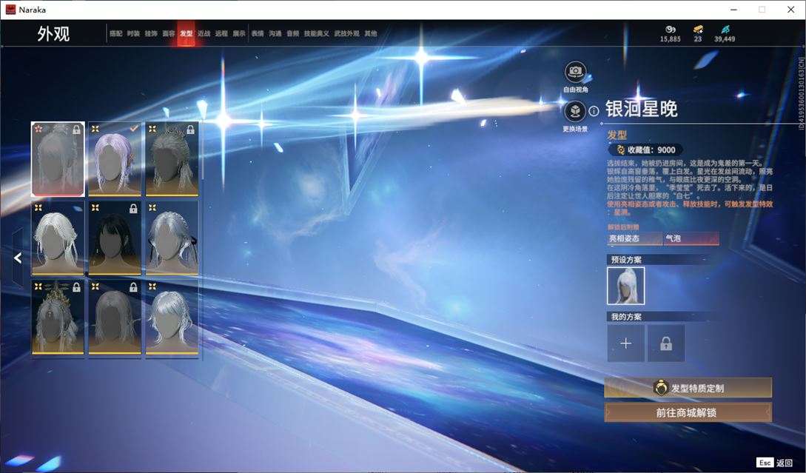Switch to the 技能奥义 tab
The width and height of the screenshot is (806, 473).
click(316, 33)
